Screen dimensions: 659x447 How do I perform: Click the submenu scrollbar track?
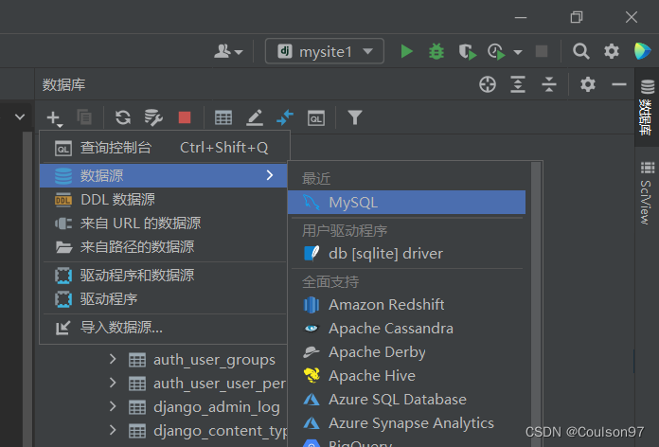536,303
